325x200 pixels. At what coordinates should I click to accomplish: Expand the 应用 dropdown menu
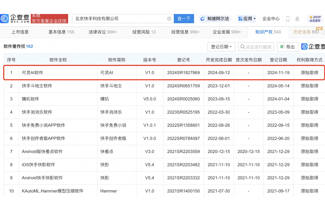247,19
